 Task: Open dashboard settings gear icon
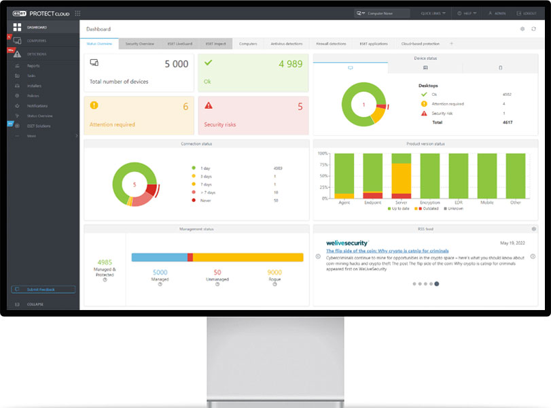tap(522, 29)
